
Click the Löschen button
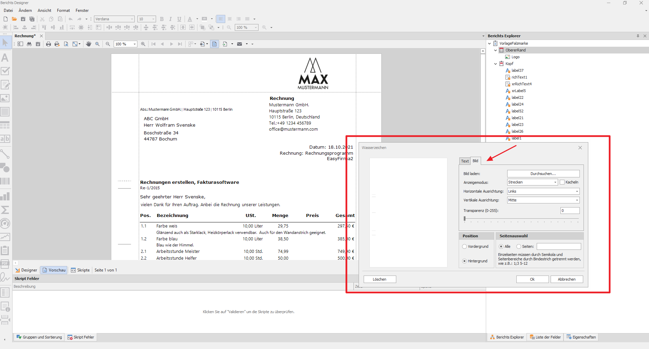click(380, 279)
